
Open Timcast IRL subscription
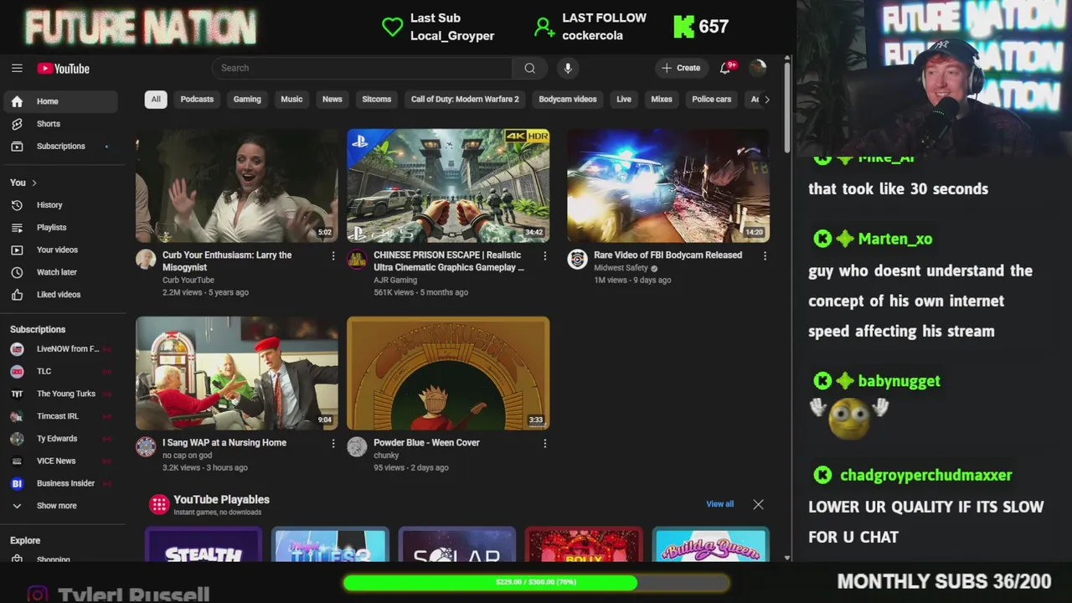59,416
